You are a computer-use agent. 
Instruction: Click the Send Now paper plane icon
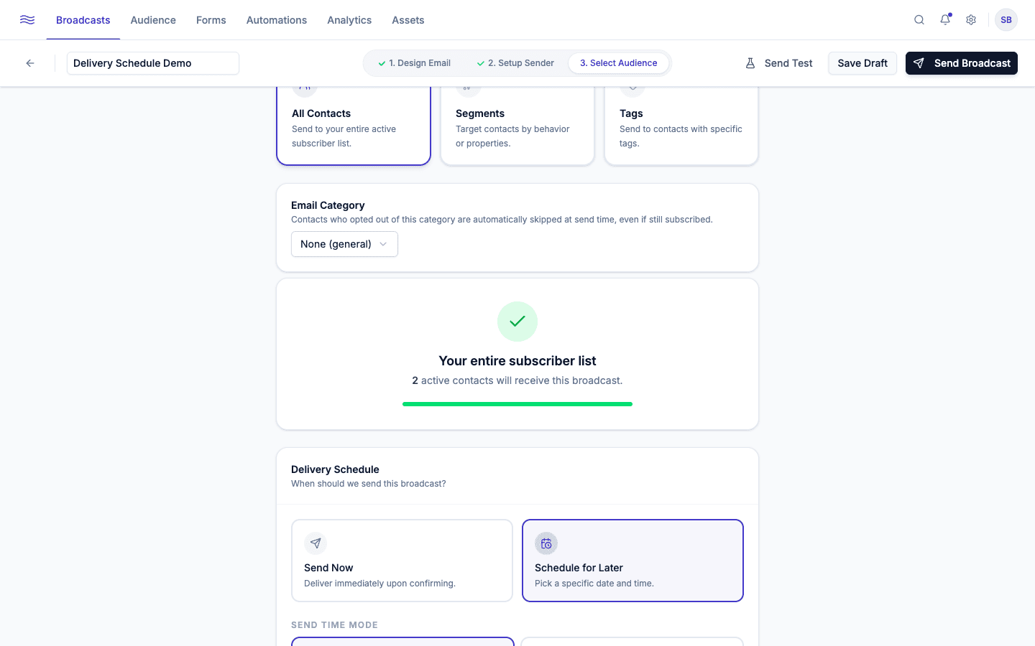tap(316, 543)
